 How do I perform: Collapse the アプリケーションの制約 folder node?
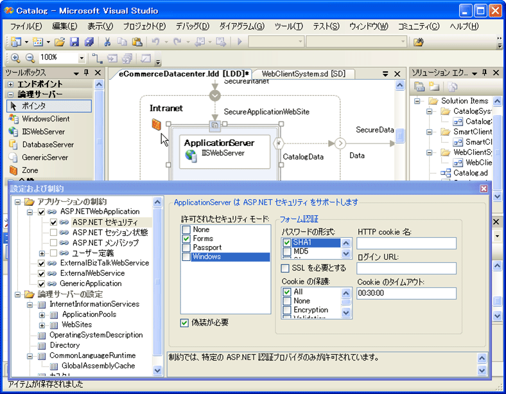18,202
